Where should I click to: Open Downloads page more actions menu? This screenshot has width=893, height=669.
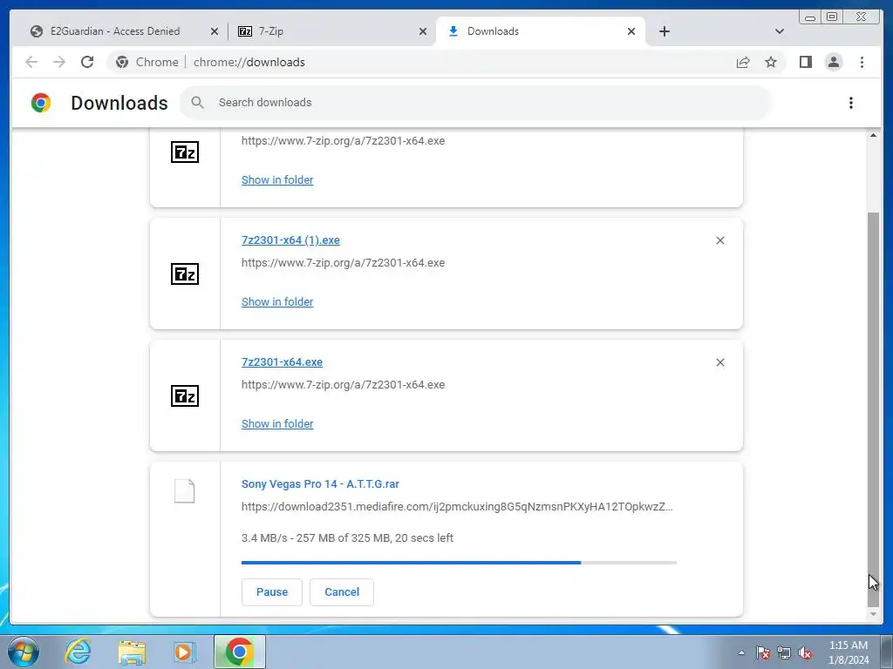point(851,103)
